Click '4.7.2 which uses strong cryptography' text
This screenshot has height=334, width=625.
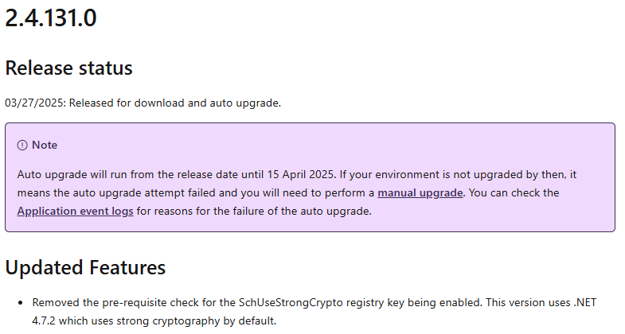tap(127, 320)
